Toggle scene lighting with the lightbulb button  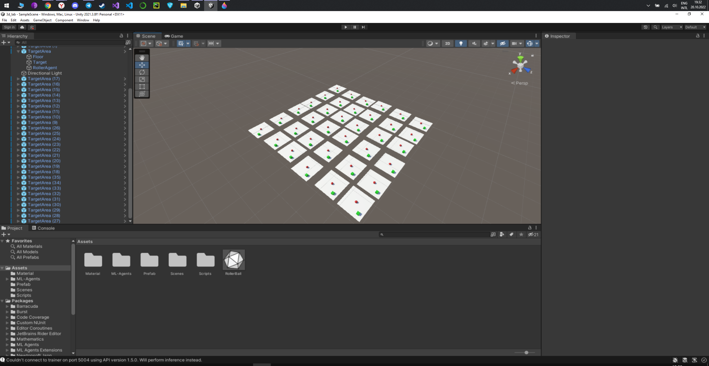461,43
